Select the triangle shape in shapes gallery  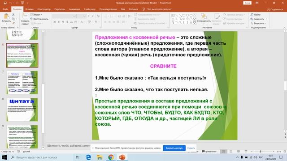pyautogui.click(x=173, y=19)
